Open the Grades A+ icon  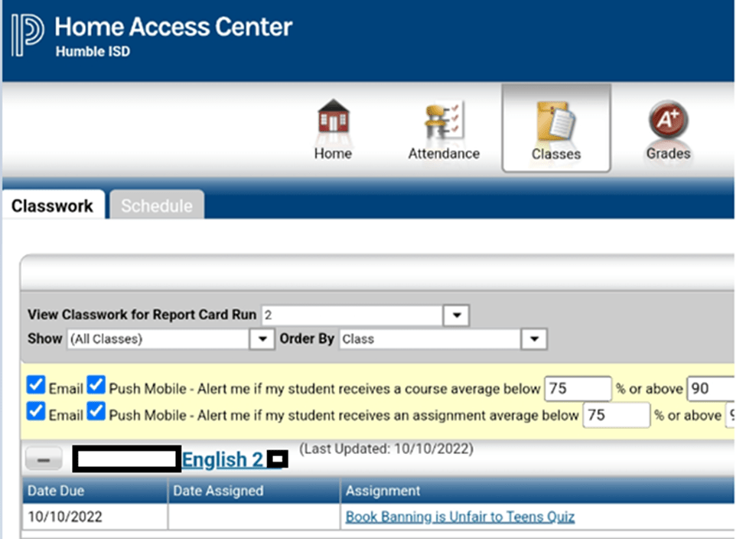pos(668,121)
